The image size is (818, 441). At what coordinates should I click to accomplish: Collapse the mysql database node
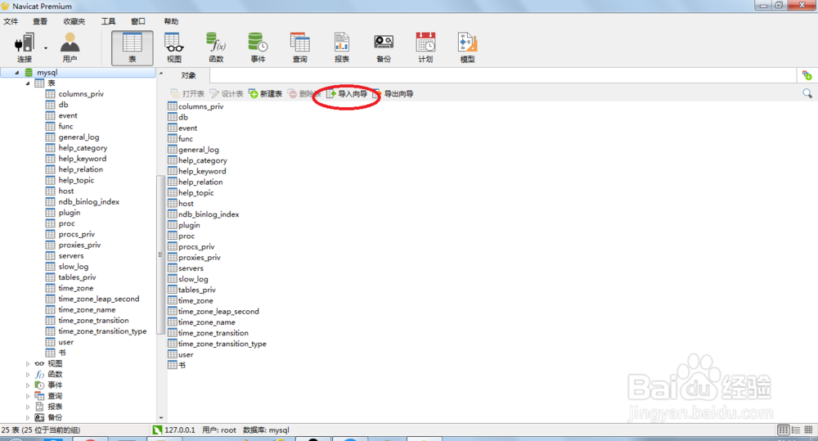coord(16,73)
